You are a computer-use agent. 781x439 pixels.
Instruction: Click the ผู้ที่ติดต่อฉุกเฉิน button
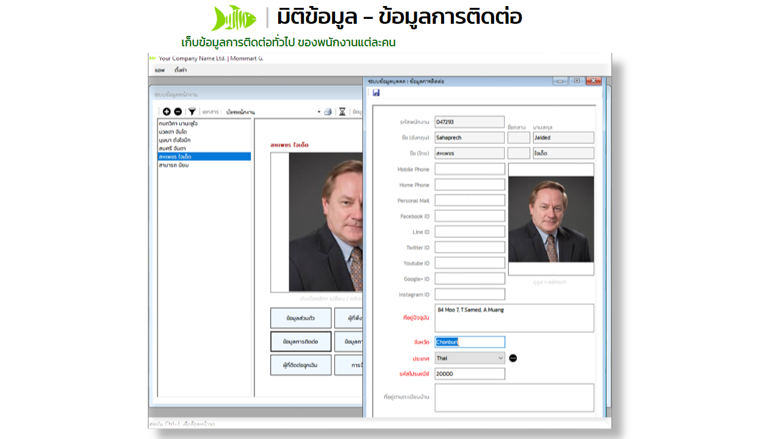pos(301,365)
